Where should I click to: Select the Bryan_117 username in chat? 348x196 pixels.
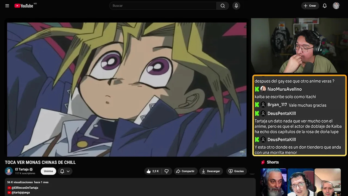(277, 105)
